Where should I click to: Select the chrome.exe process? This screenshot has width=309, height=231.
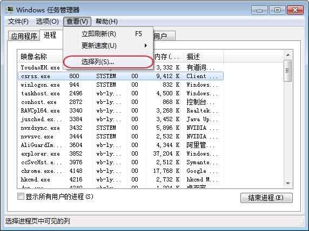click(120, 171)
